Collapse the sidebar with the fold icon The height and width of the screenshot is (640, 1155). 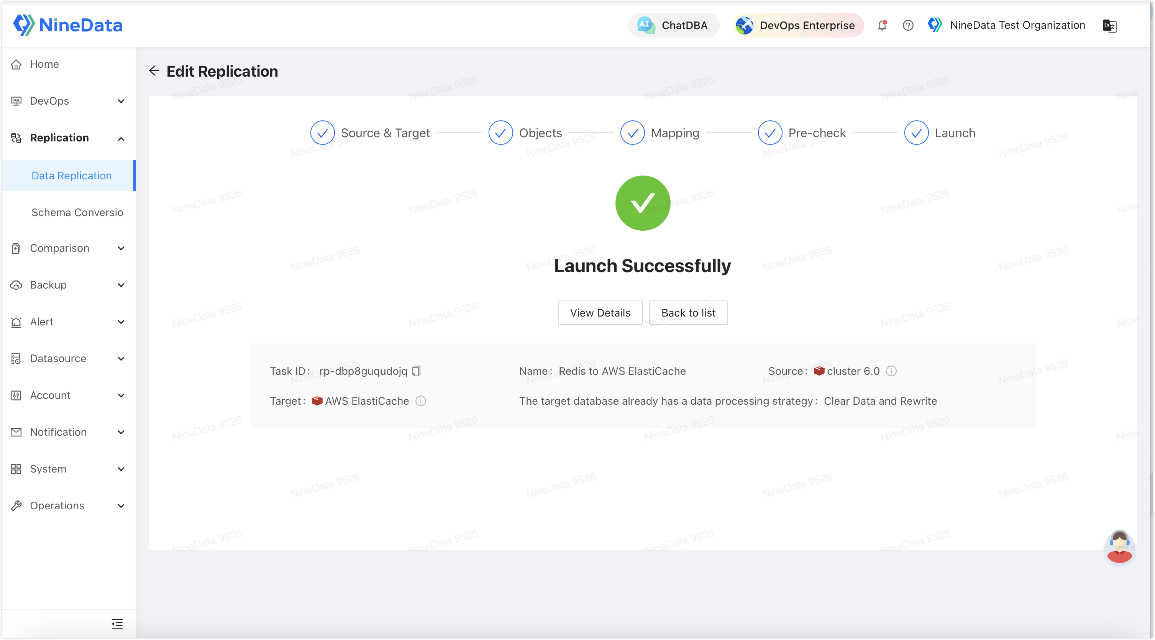tap(117, 624)
